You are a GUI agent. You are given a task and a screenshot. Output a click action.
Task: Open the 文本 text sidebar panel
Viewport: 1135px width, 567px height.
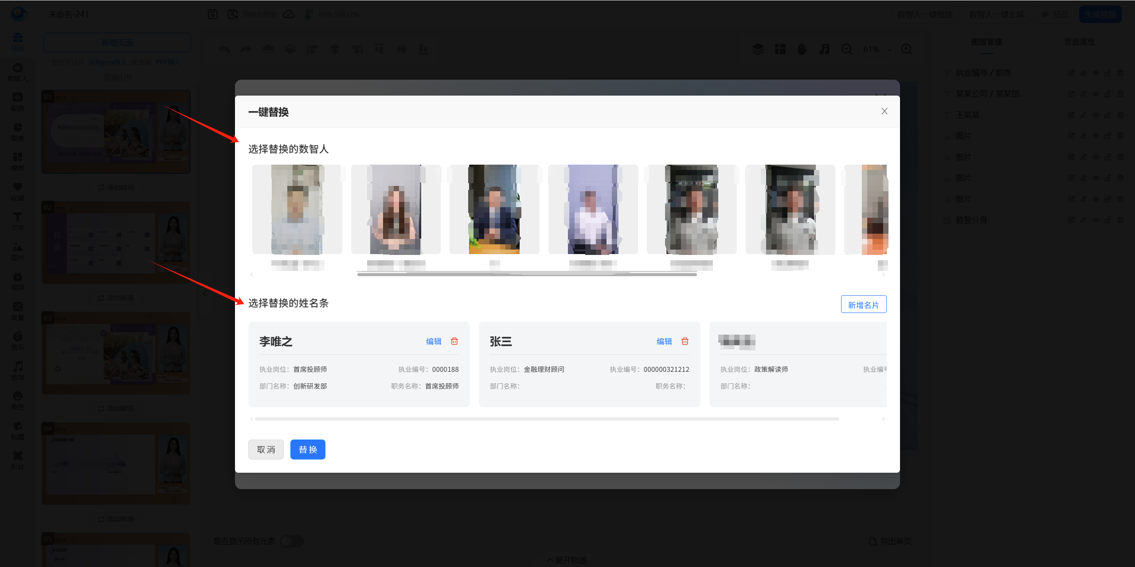click(17, 221)
